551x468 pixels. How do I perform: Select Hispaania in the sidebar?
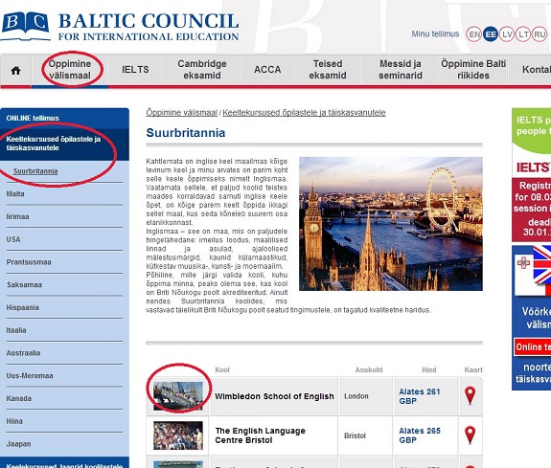coord(22,307)
